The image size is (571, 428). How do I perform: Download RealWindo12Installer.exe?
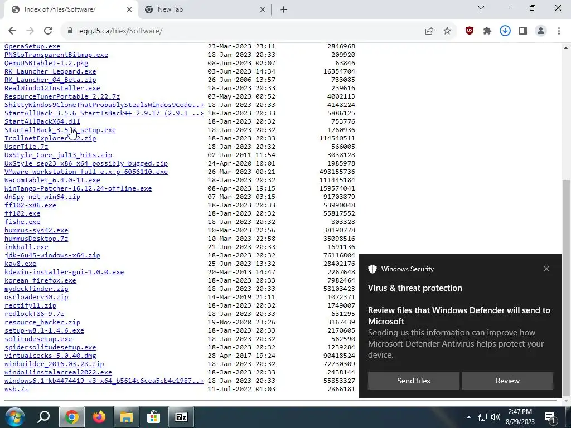[52, 88]
